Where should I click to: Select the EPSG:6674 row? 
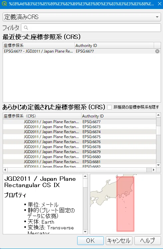pos(80,132)
